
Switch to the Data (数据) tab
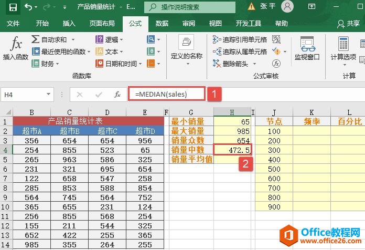(x=162, y=24)
